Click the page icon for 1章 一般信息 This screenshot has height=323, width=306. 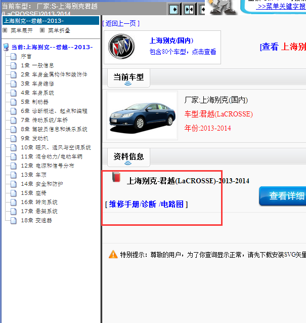14,65
